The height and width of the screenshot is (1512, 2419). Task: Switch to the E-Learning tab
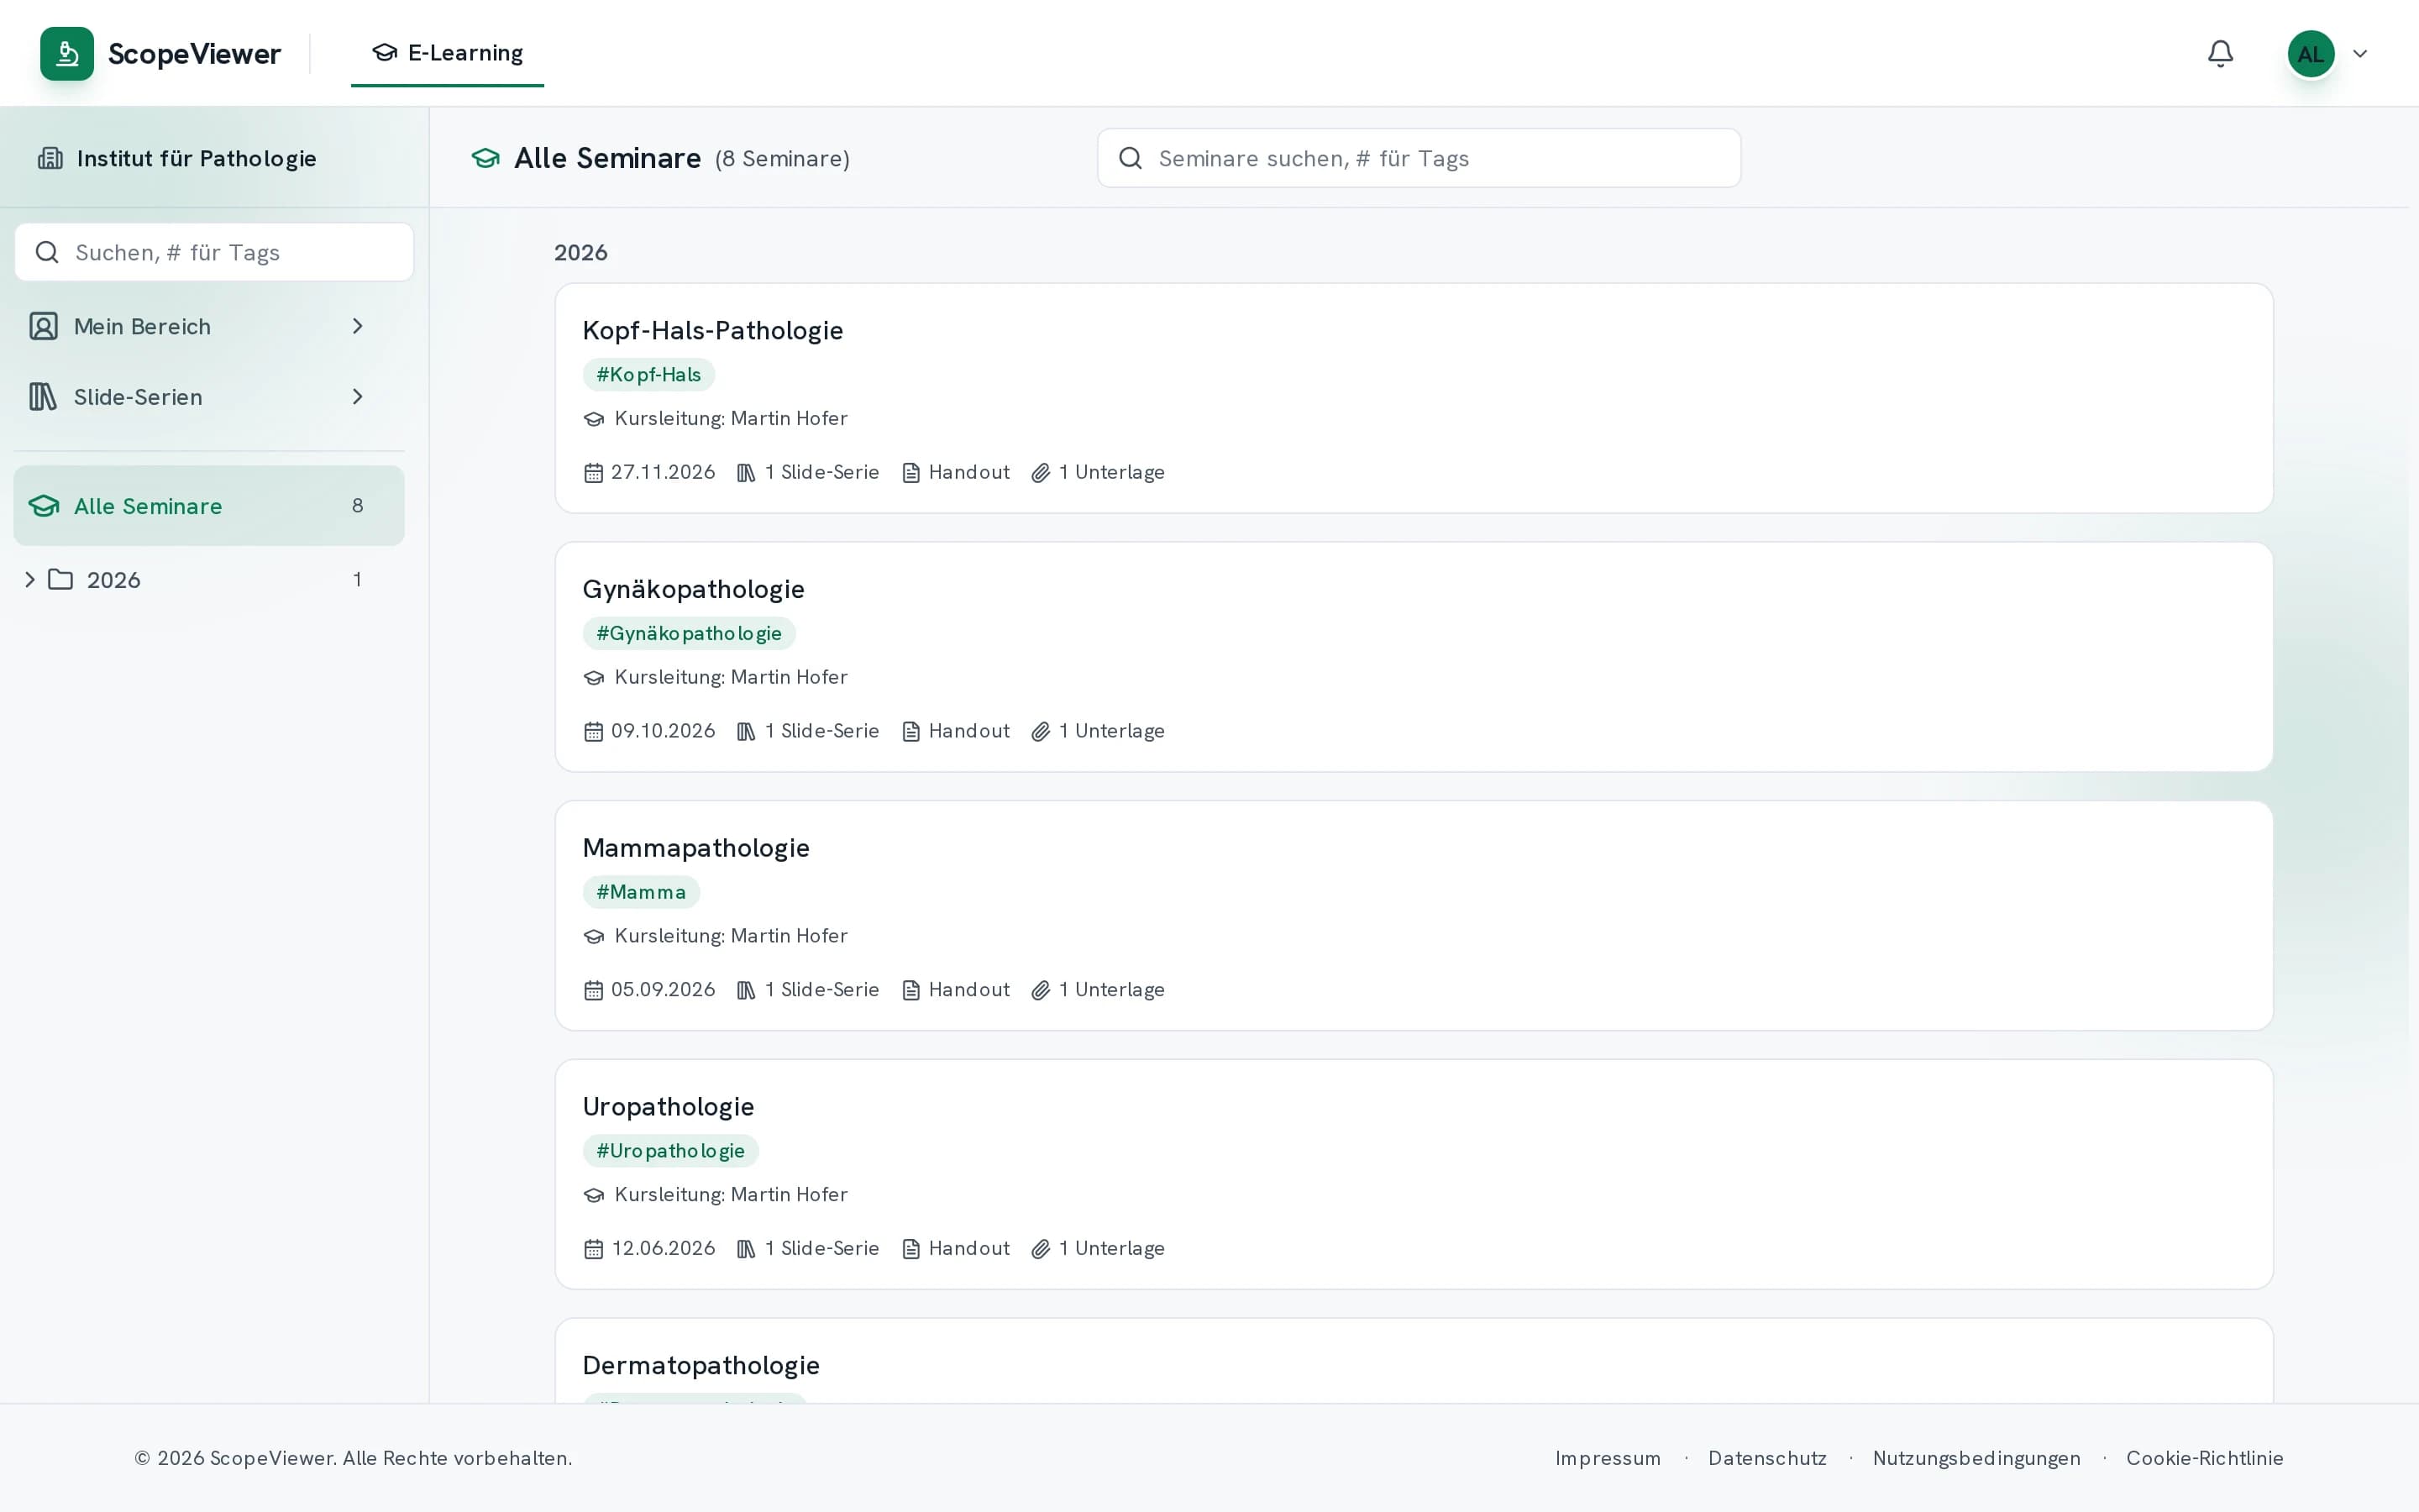[x=447, y=53]
